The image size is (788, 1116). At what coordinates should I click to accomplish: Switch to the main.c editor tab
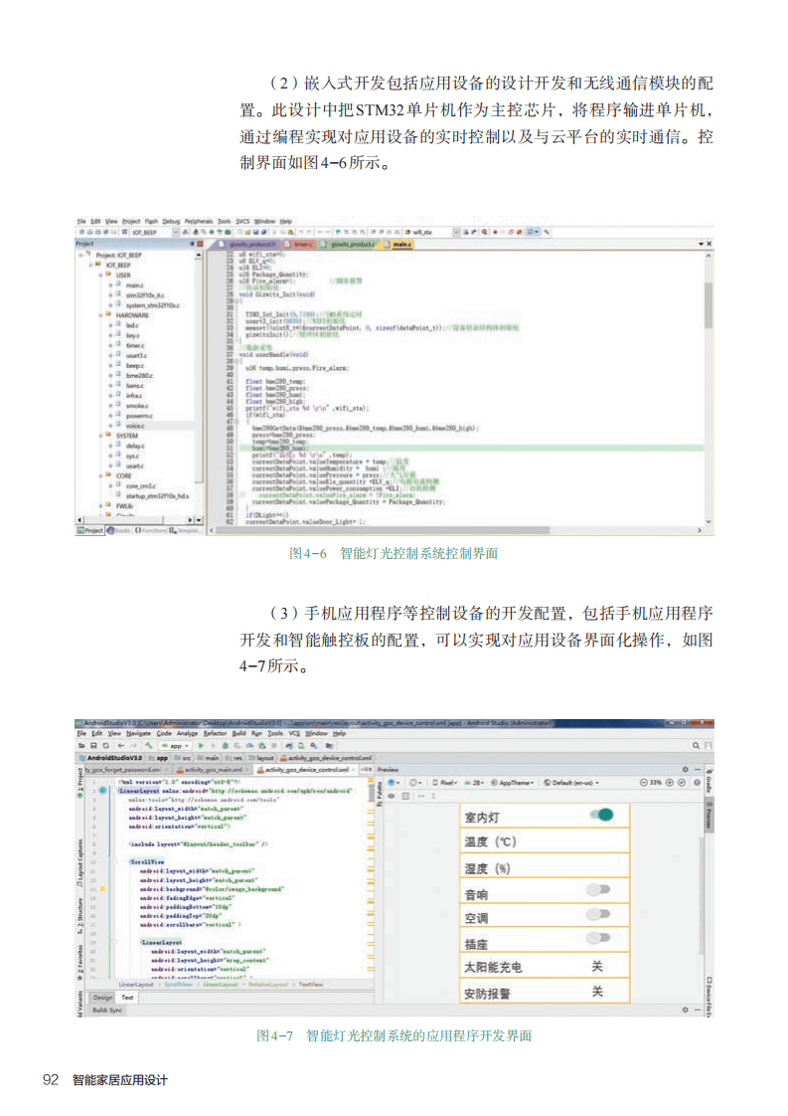(400, 244)
